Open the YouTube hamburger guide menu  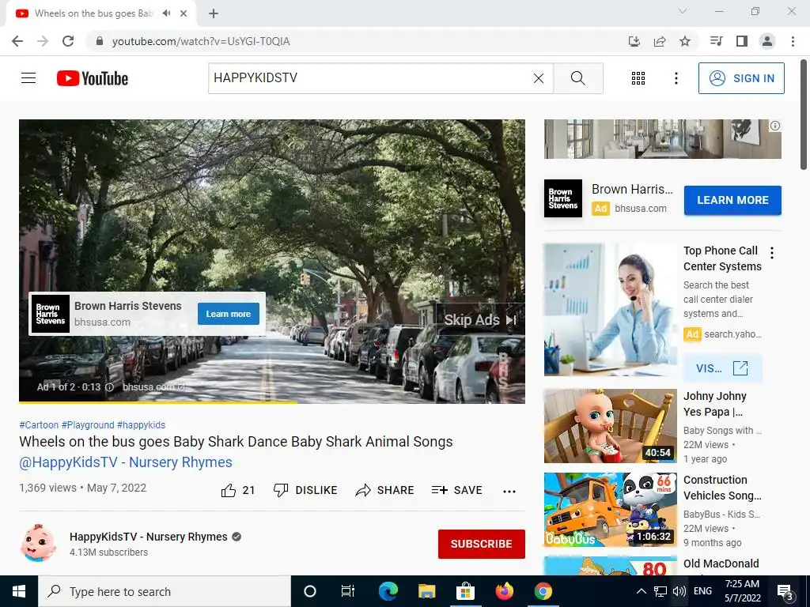coord(28,78)
